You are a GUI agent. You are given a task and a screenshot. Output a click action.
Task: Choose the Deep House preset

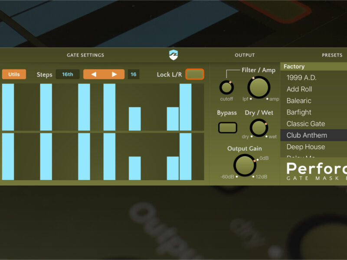click(x=305, y=147)
